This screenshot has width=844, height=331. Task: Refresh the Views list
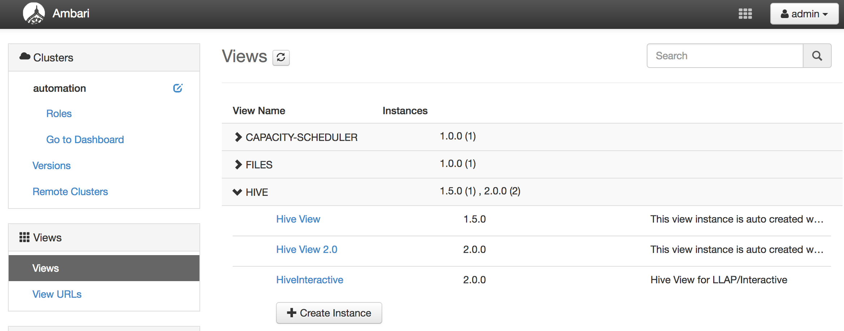[x=281, y=57]
